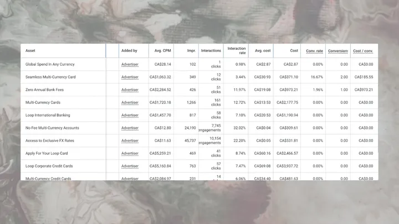Click the '7,745 engagements' interactions cell
The height and width of the screenshot is (224, 399).
click(210, 128)
